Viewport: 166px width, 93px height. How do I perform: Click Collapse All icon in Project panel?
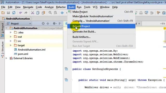click(x=48, y=24)
